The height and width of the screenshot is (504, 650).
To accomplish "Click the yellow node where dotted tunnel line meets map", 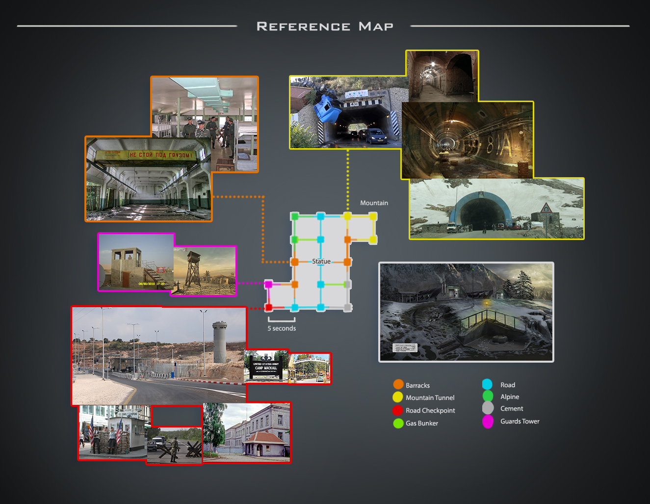I will [347, 216].
